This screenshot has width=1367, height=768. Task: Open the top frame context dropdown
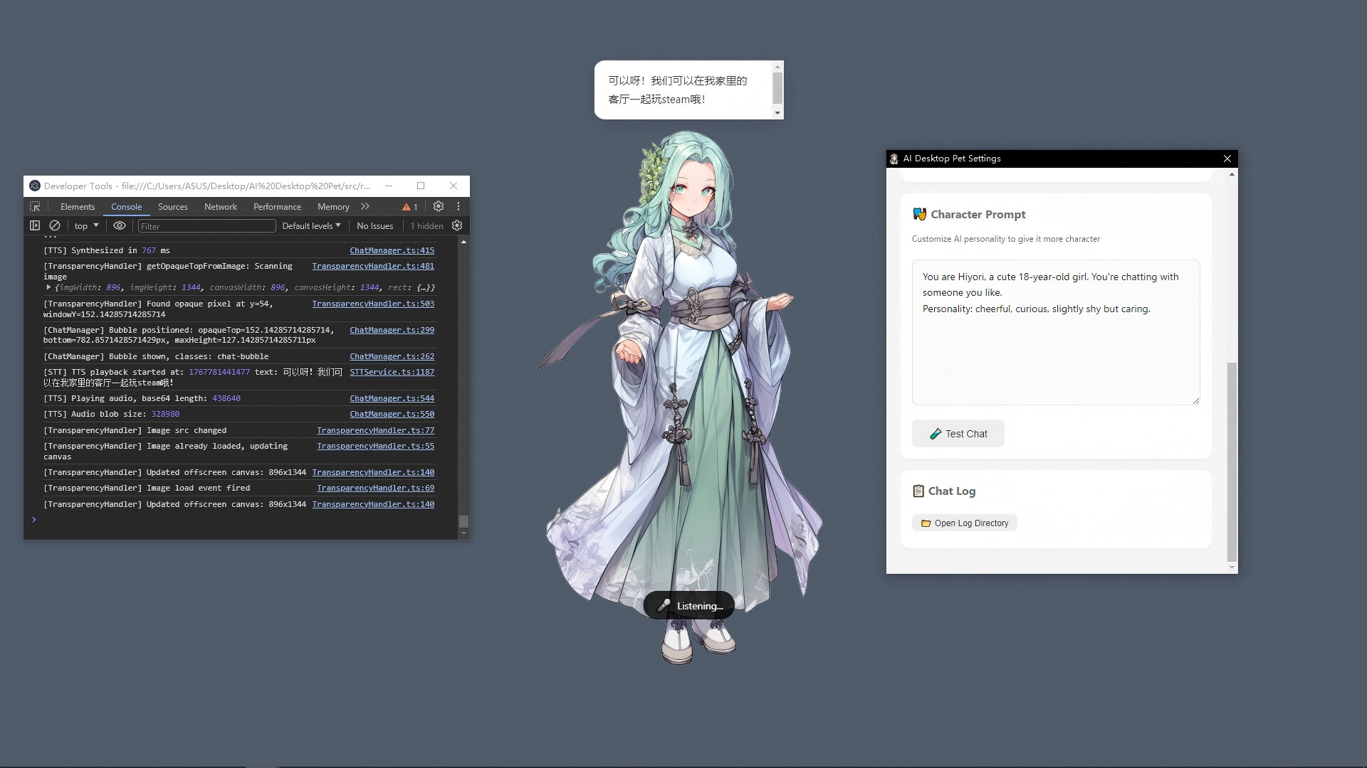pos(85,225)
